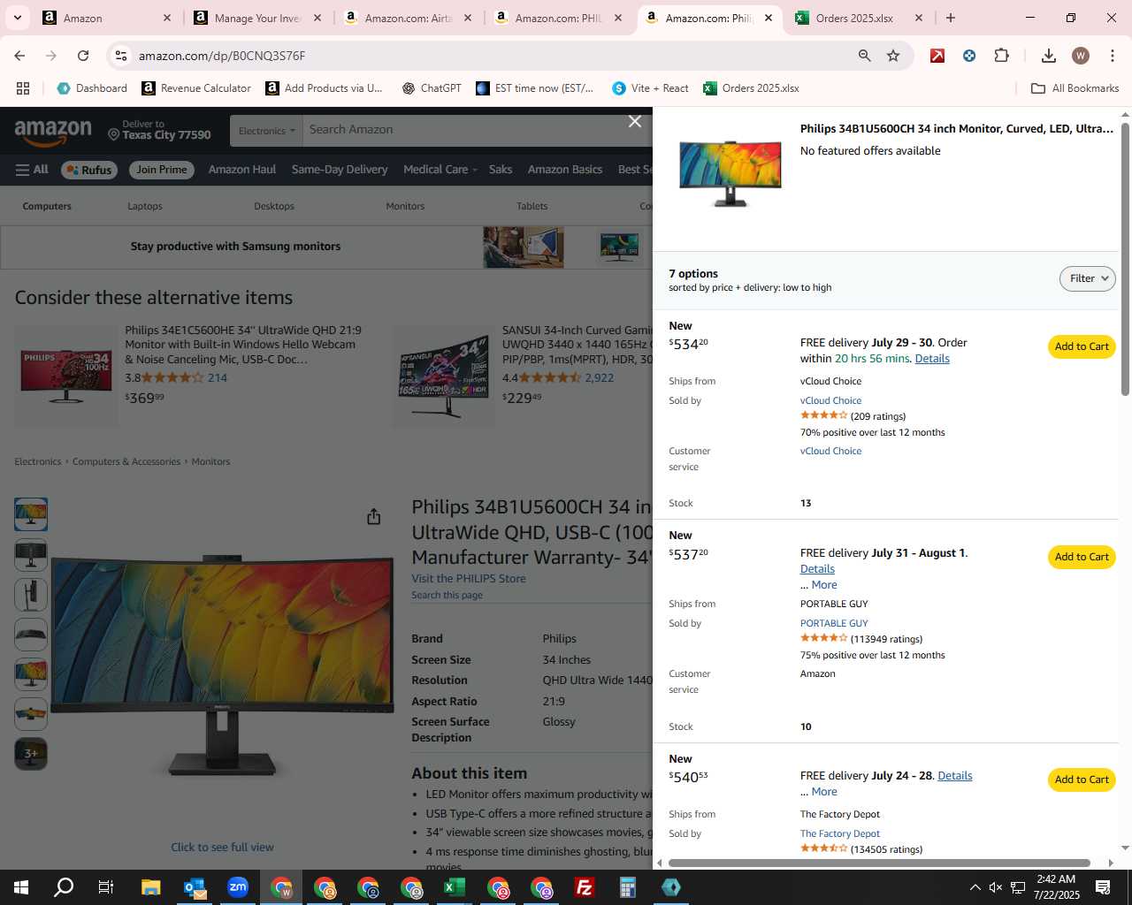Open Zoom app from the taskbar

(x=238, y=887)
